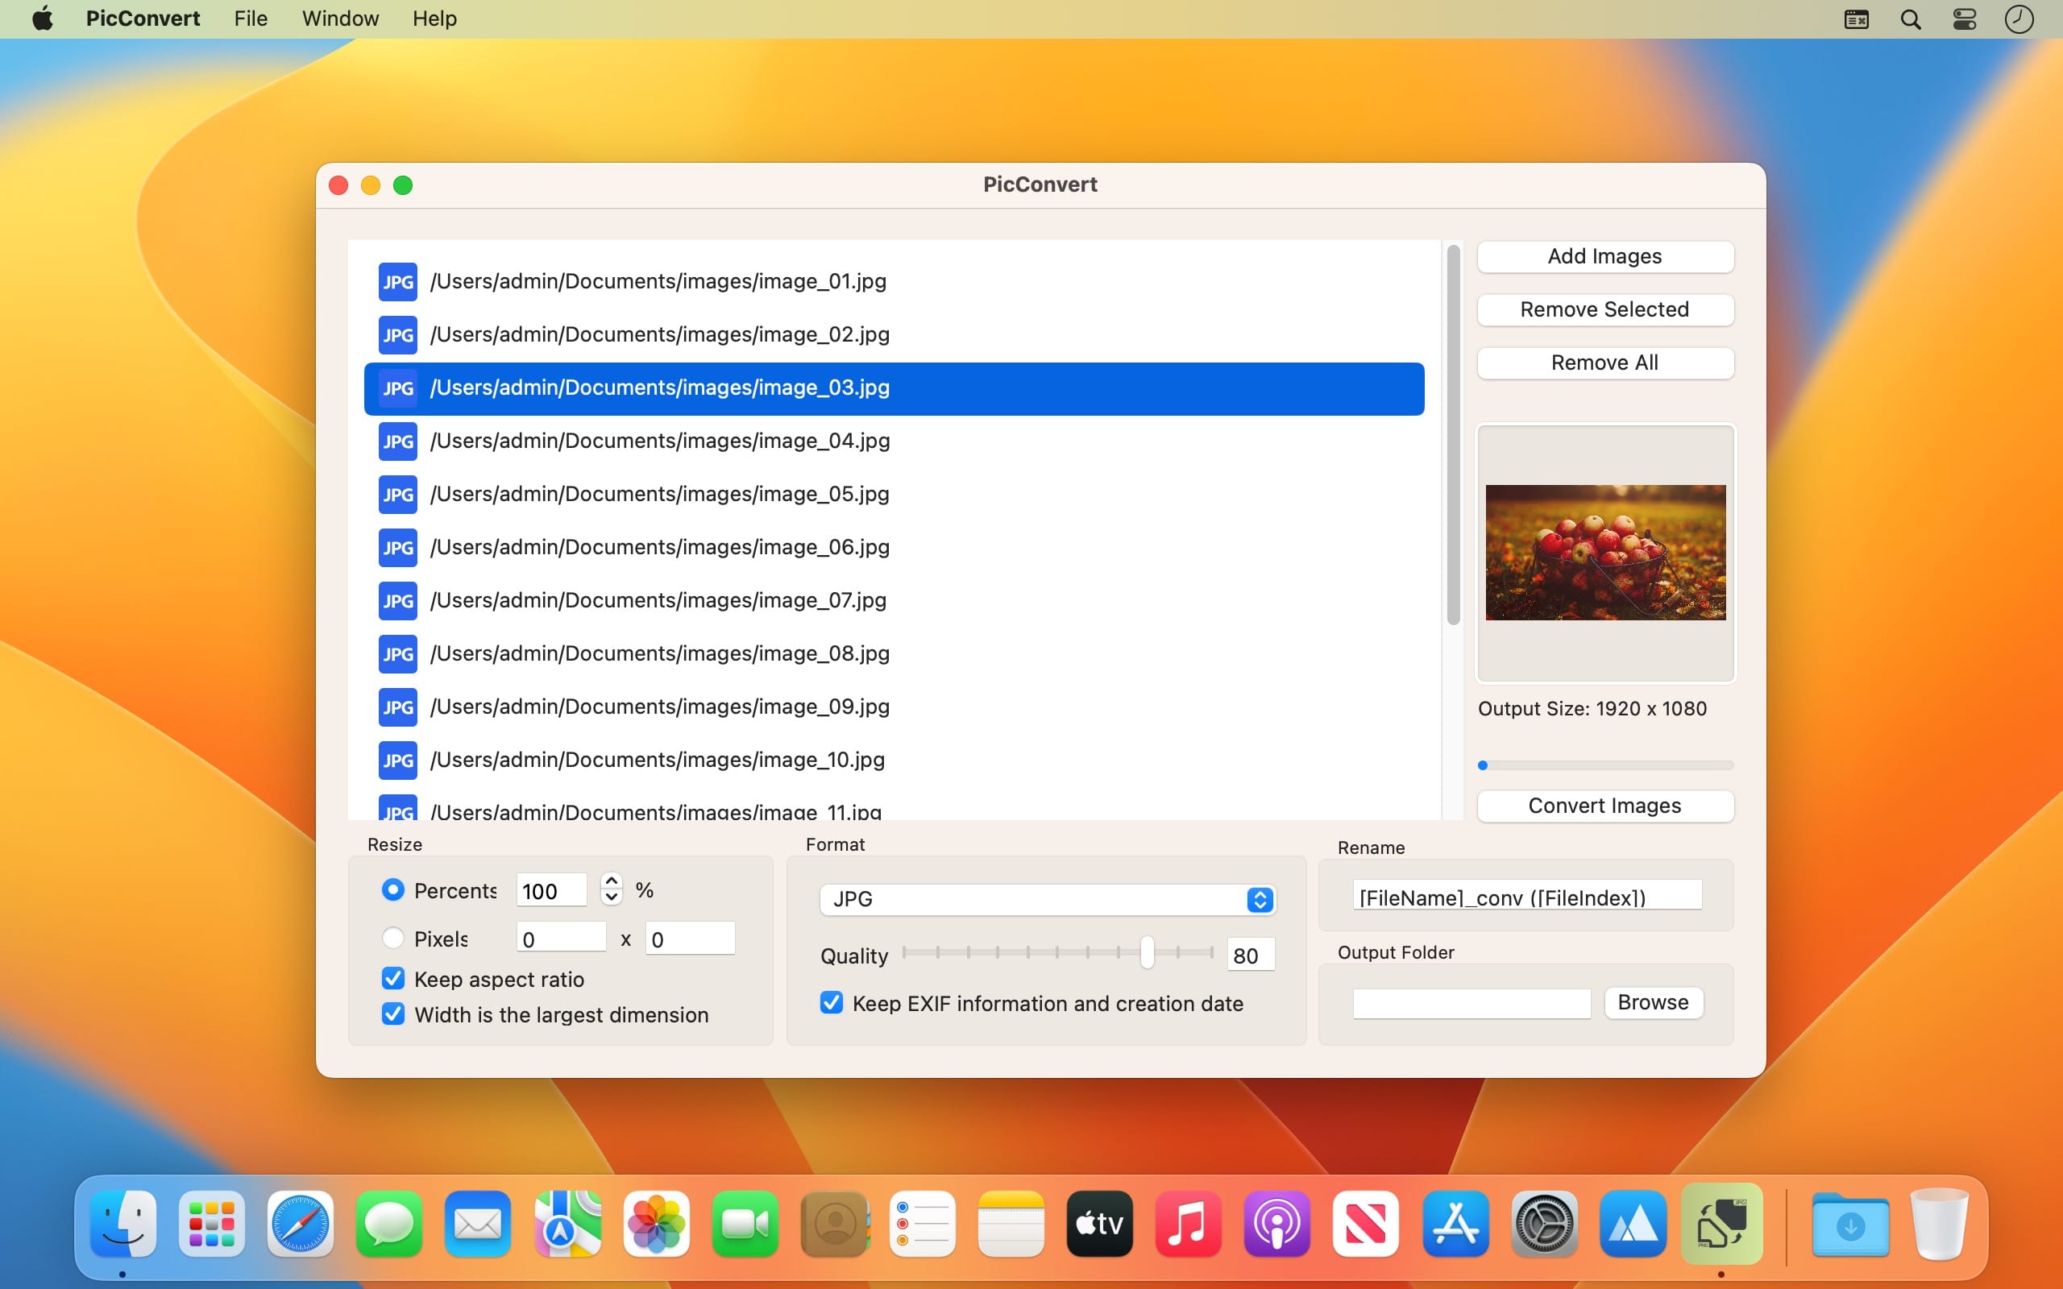Select the image_05.jpg file path
The image size is (2063, 1289).
coord(659,495)
